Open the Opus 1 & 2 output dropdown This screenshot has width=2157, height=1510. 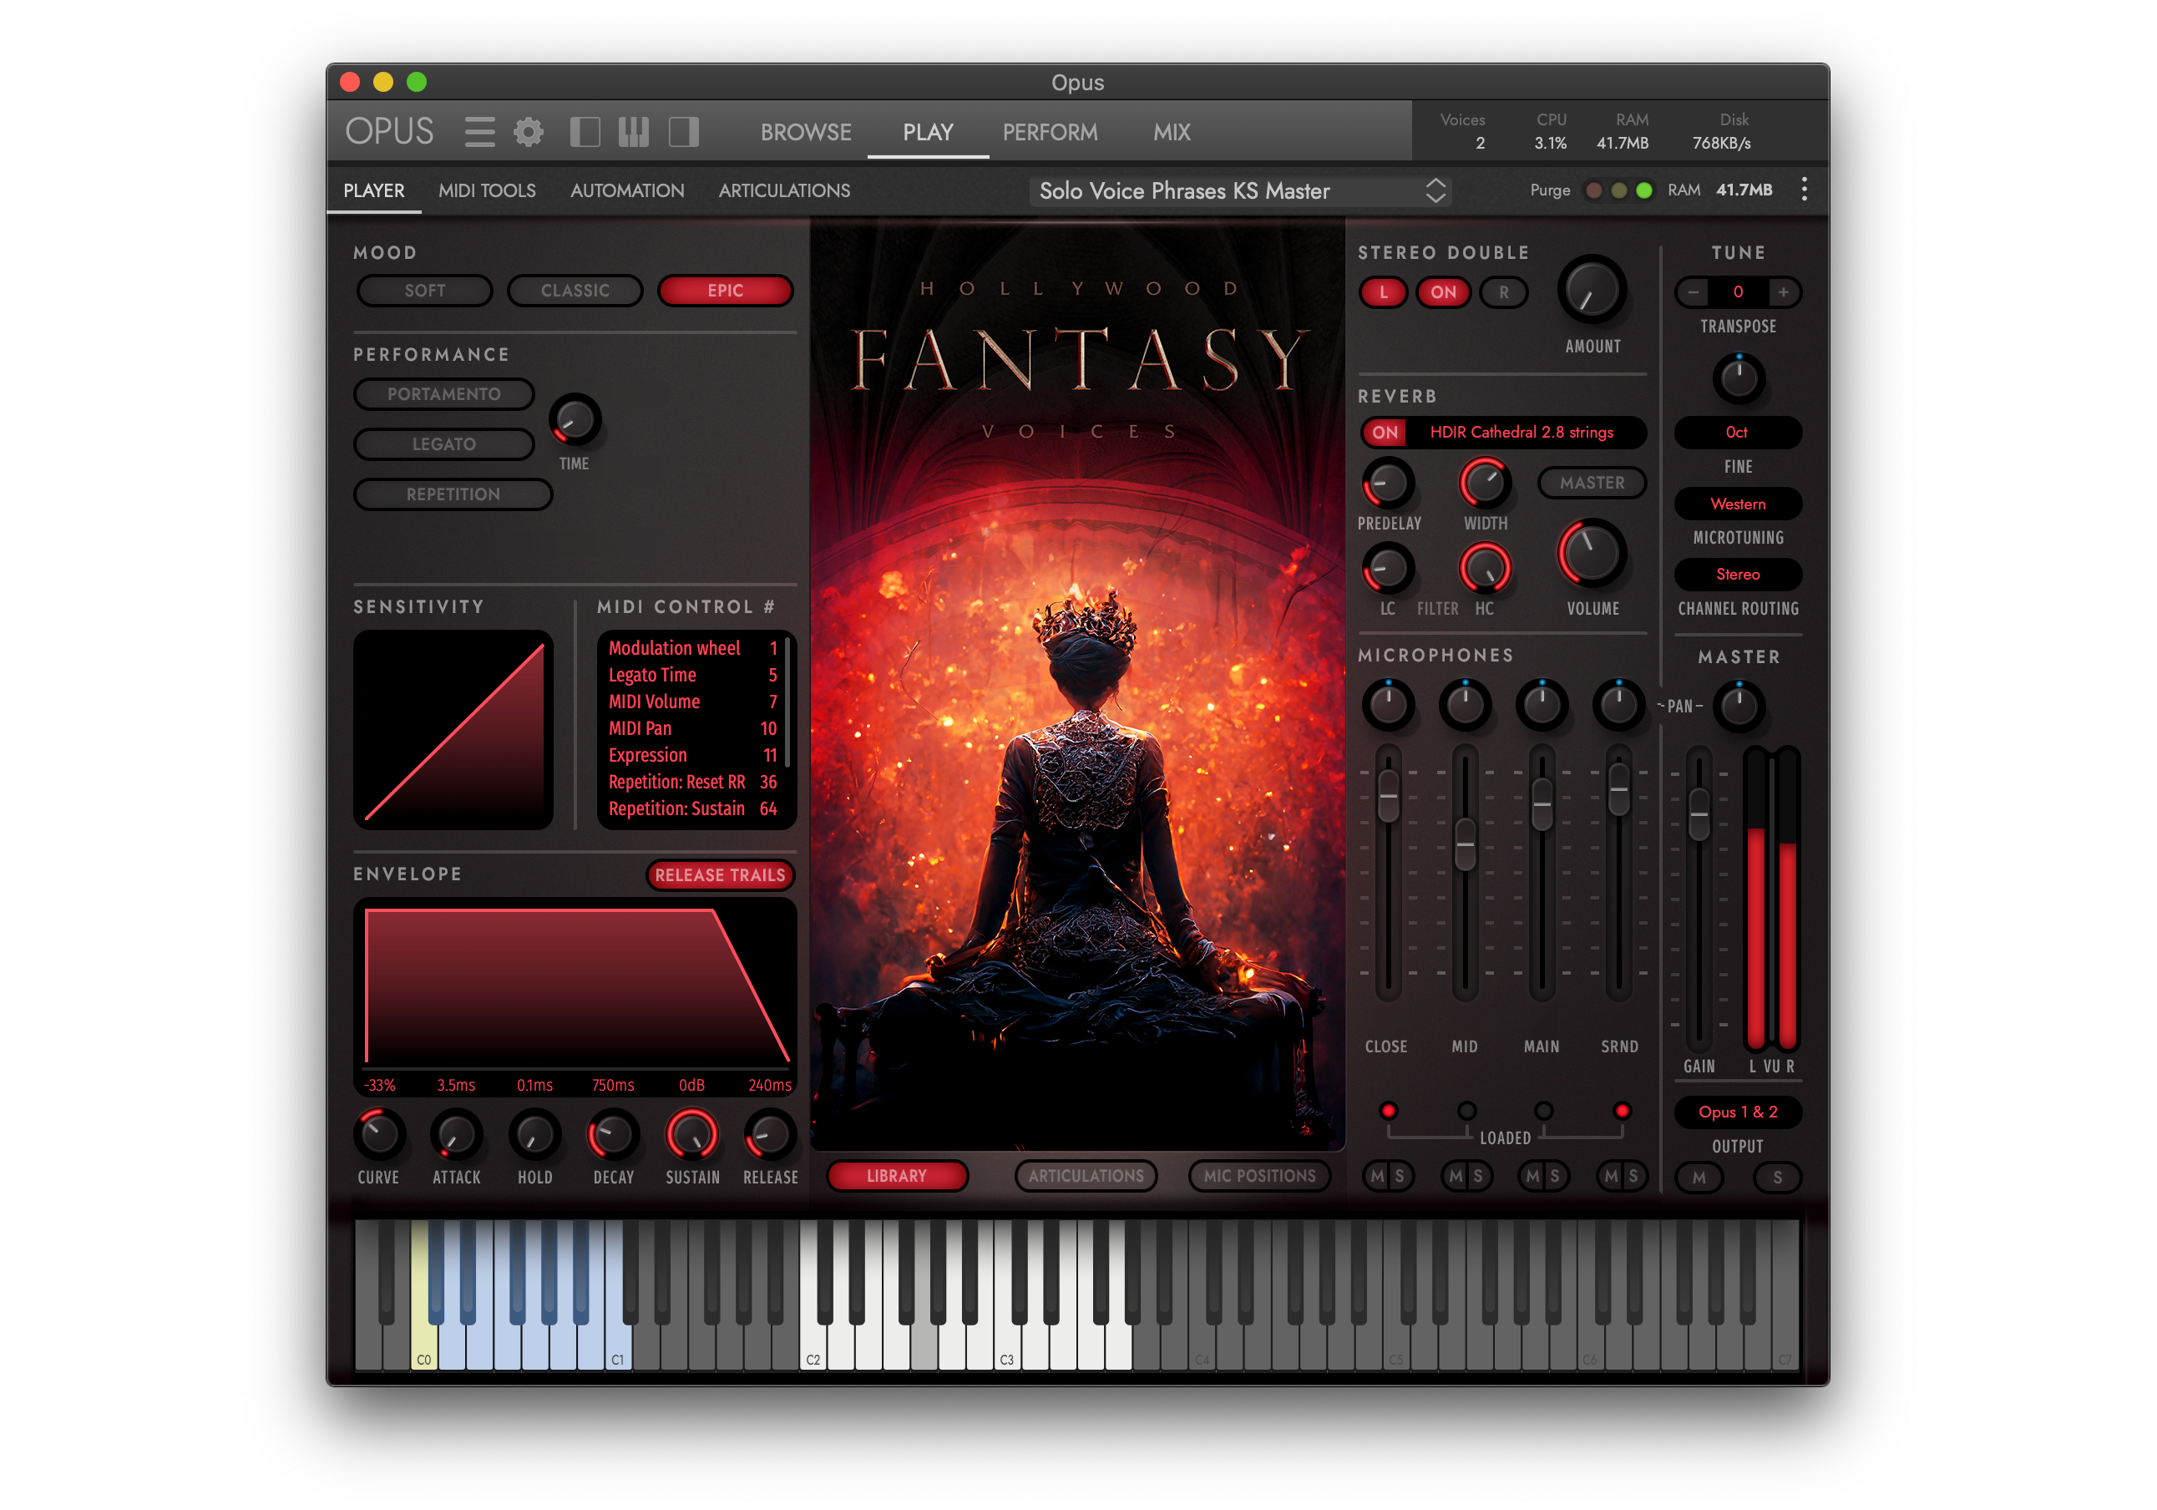pos(1737,1112)
